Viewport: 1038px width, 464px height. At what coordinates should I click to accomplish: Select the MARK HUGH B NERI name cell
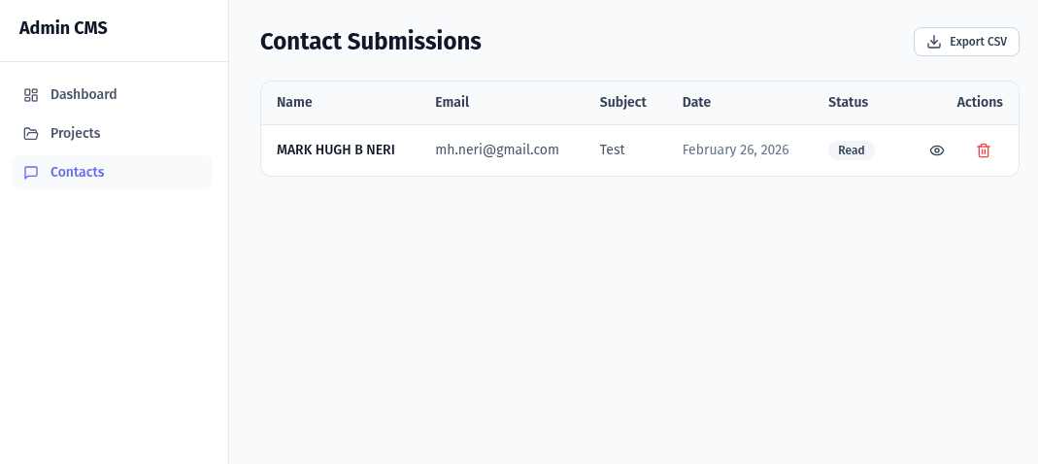(336, 150)
